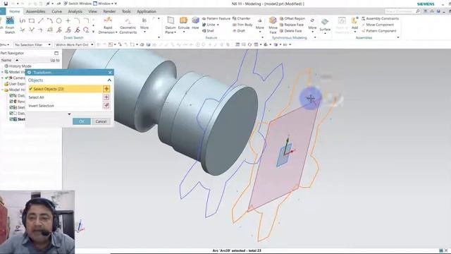Click the Draft command
451x254 pixels.
tap(239, 31)
